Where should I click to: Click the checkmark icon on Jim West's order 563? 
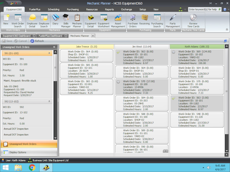coord(118,52)
